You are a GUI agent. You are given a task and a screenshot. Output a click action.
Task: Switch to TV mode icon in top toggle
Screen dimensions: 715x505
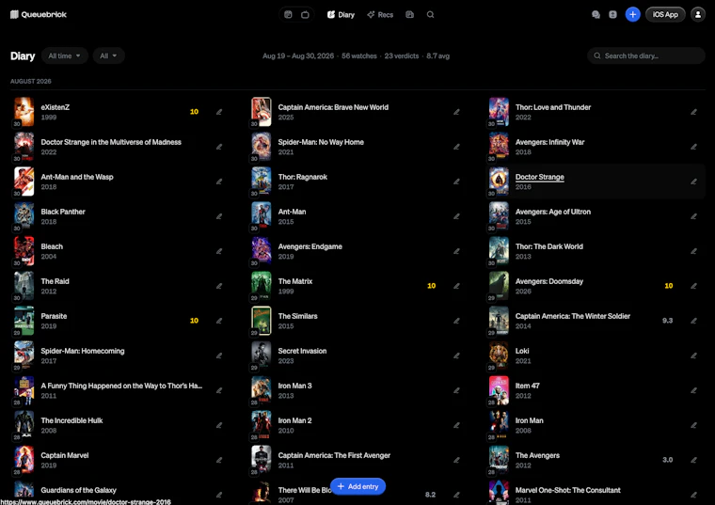click(x=305, y=15)
